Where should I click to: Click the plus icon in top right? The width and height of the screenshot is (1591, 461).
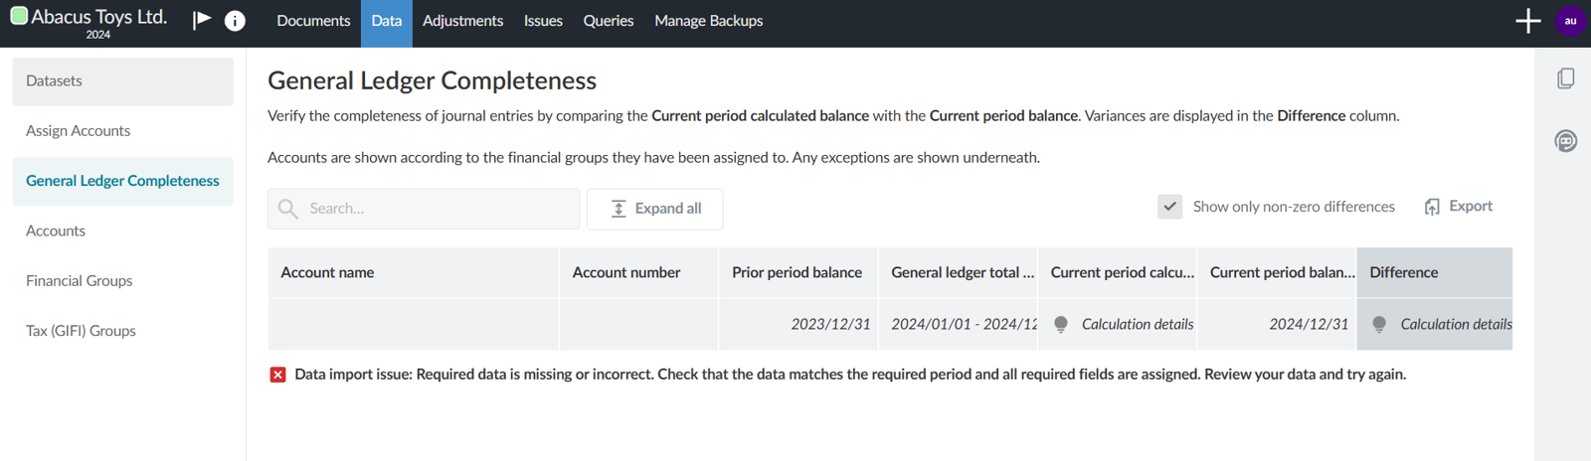tap(1527, 21)
